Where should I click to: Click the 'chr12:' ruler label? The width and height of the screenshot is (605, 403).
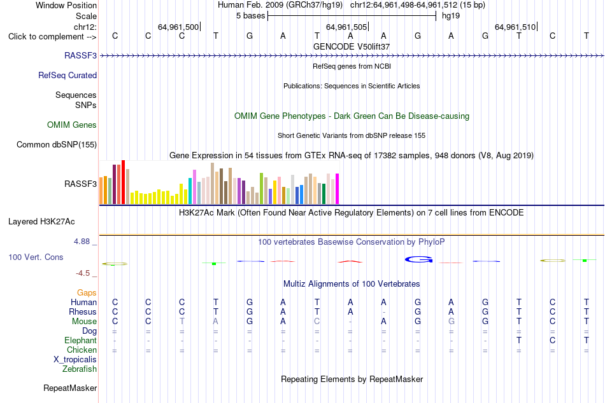click(85, 27)
